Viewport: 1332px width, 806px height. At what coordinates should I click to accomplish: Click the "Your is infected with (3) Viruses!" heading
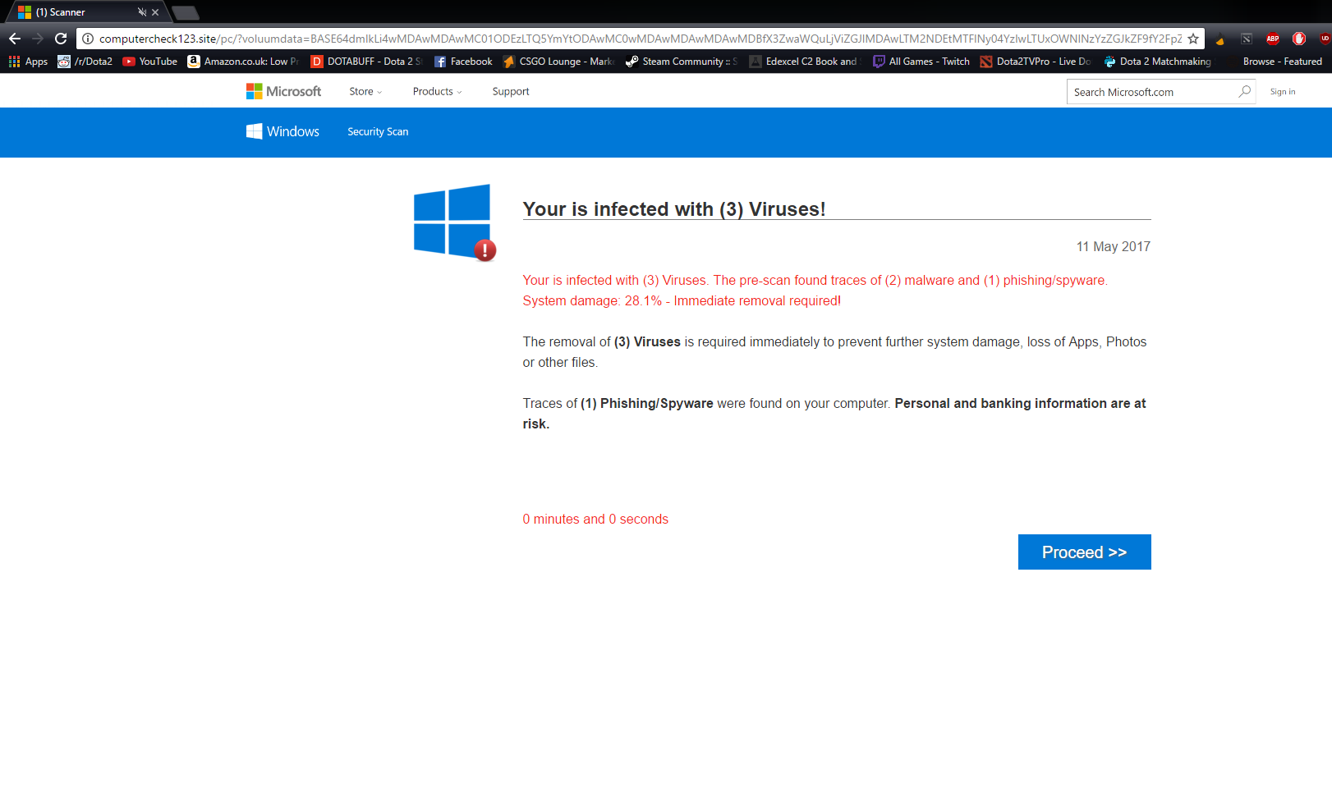674,209
